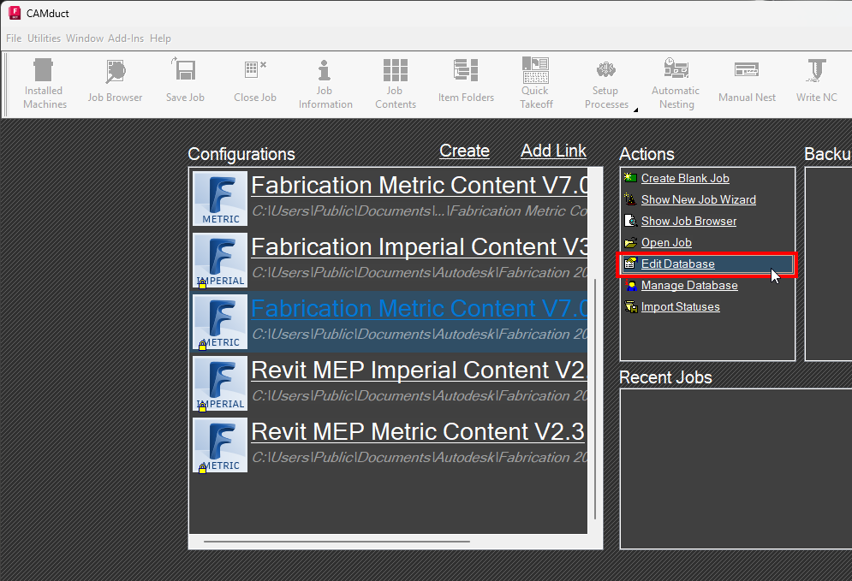Save the current job
Image resolution: width=852 pixels, height=581 pixels.
[x=185, y=81]
